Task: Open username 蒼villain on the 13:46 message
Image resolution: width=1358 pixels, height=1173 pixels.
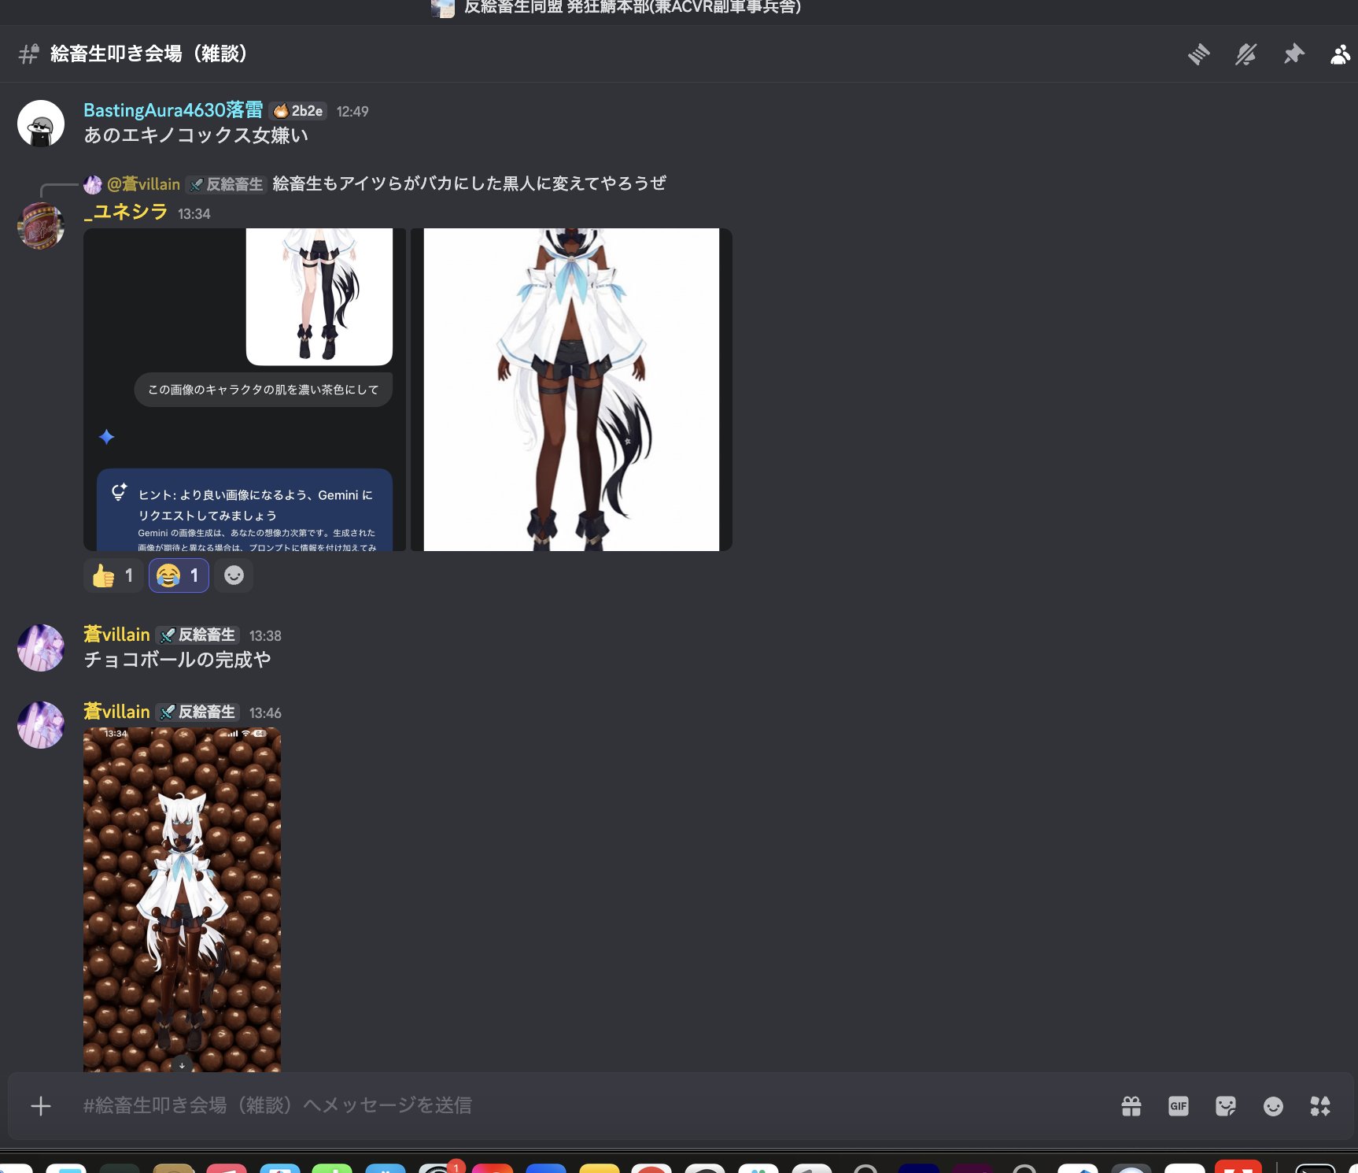Action: coord(116,712)
